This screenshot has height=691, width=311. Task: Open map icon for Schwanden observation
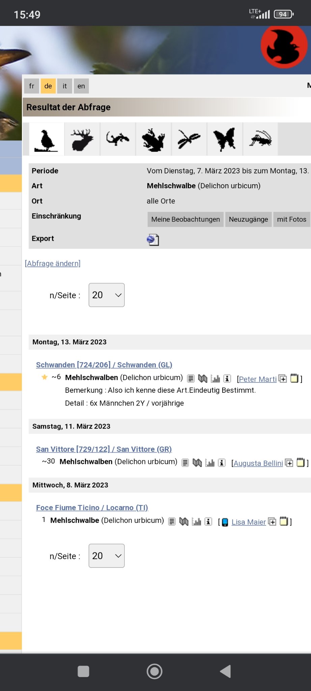tap(203, 379)
